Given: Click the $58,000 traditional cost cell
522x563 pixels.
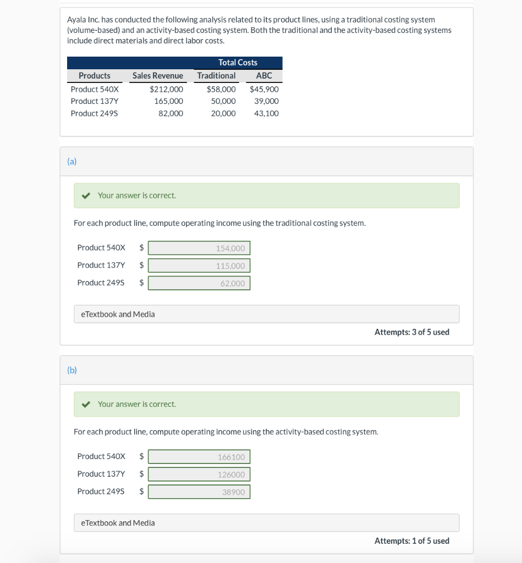Looking at the screenshot, I should pyautogui.click(x=221, y=90).
